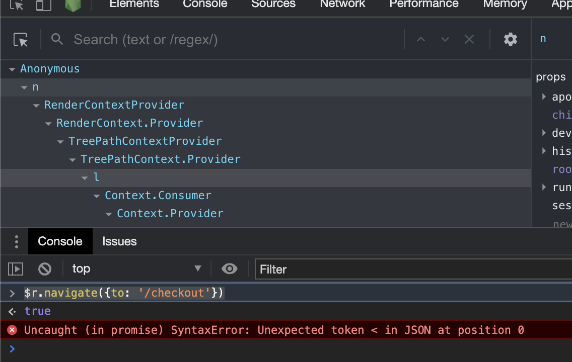Click the search magnifier icon
Screen dimensions: 572x362
point(57,39)
